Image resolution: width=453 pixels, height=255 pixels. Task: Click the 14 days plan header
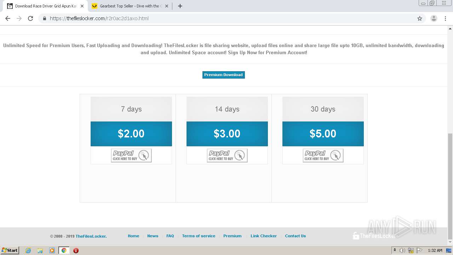coord(227,109)
